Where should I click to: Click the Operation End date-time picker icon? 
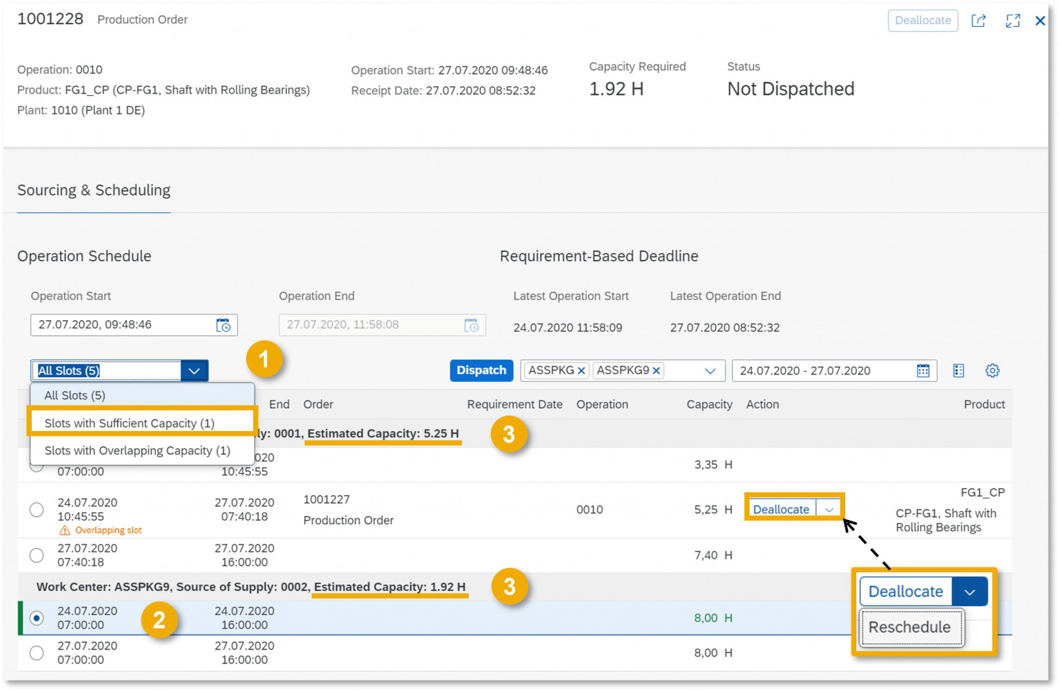coord(472,325)
